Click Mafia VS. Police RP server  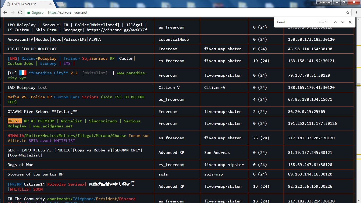pos(76,99)
